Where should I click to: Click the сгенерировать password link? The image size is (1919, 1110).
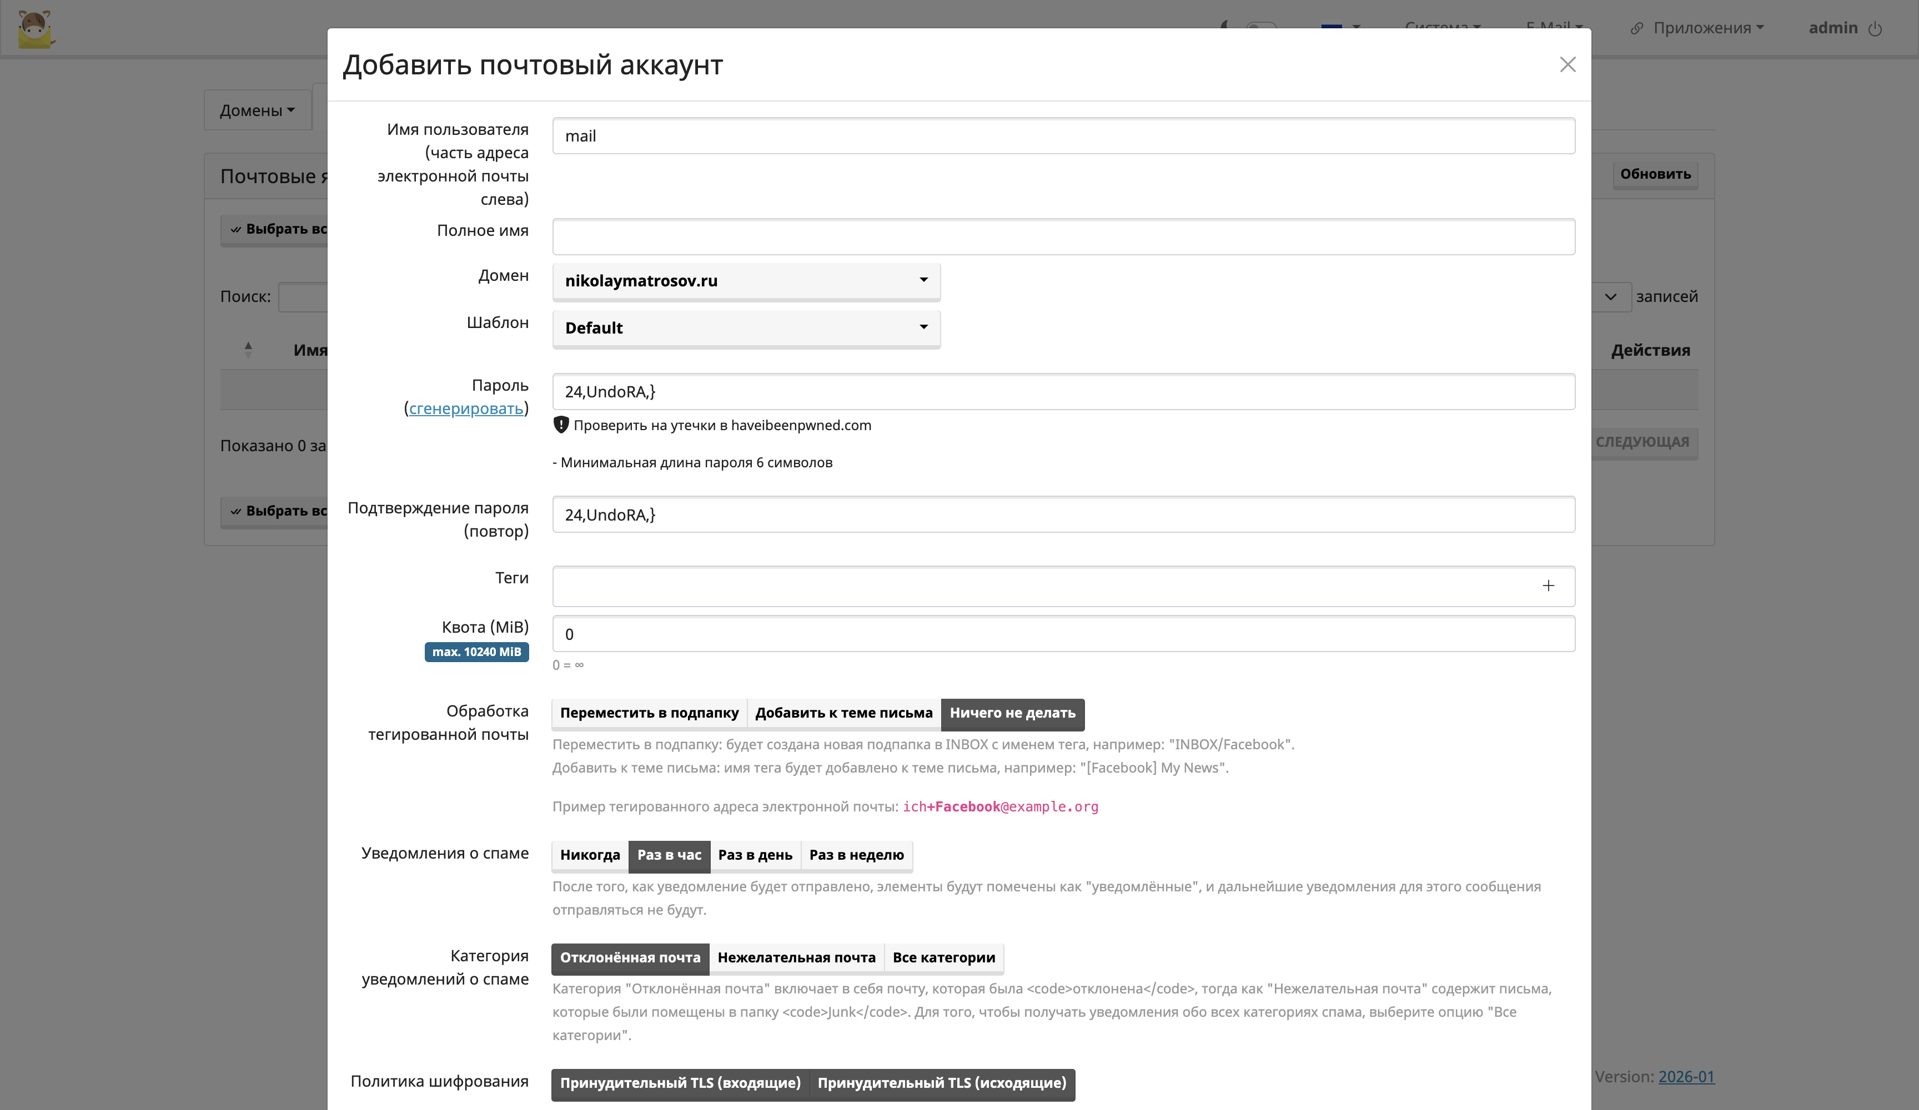(x=466, y=409)
